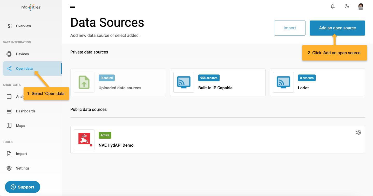Viewport: 373px width, 196px height.
Task: Open Overview in the sidebar
Action: tap(23, 26)
